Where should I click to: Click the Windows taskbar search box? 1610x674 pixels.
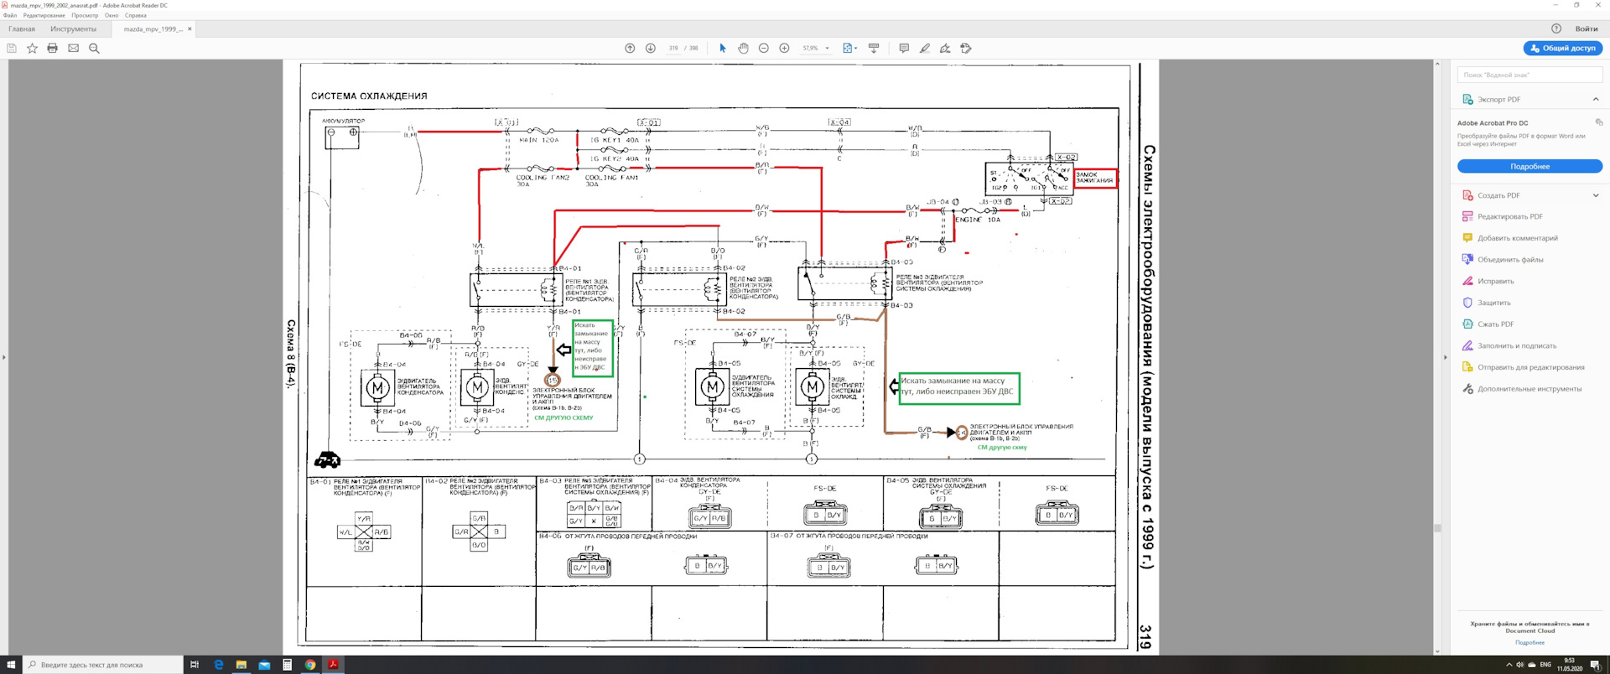[102, 665]
